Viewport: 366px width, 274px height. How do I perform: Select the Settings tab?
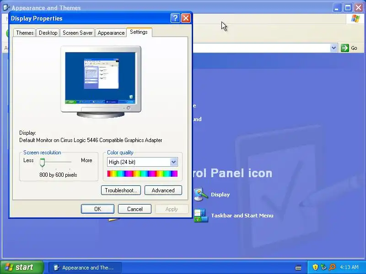tap(139, 32)
